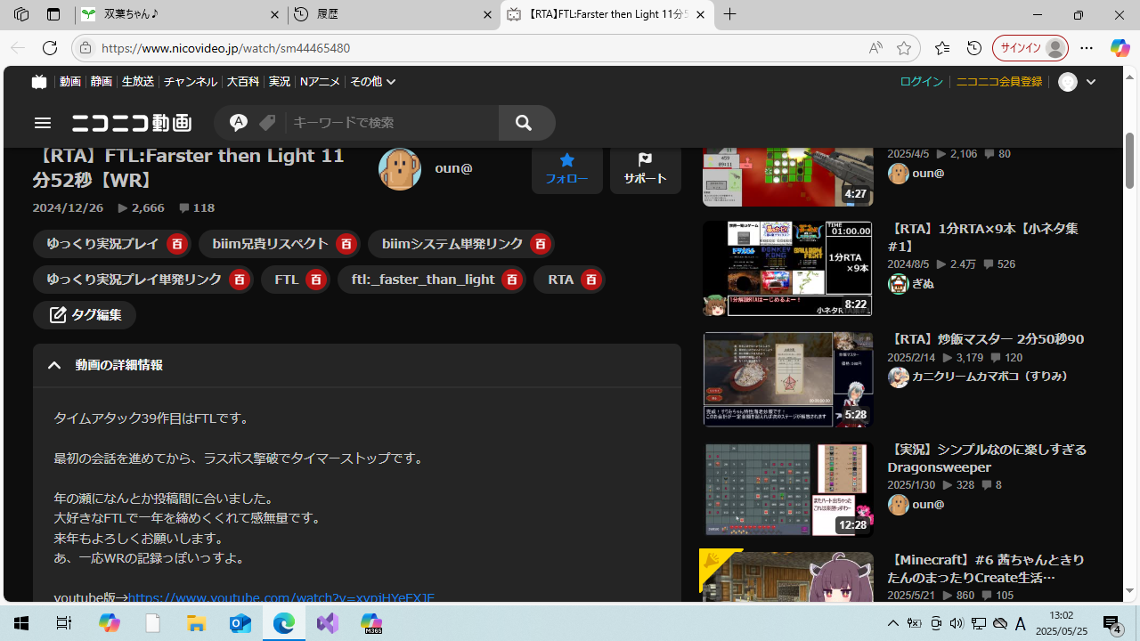Open 静画 in top navigation
1140x641 pixels.
[102, 81]
